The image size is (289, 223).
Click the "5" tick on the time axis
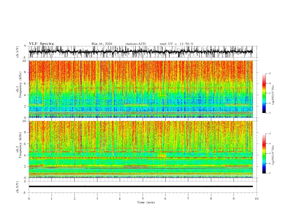pos(143,199)
